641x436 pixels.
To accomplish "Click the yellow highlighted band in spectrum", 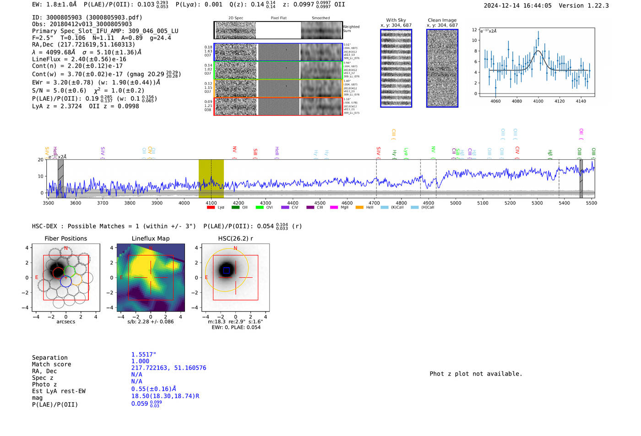I will pyautogui.click(x=211, y=178).
